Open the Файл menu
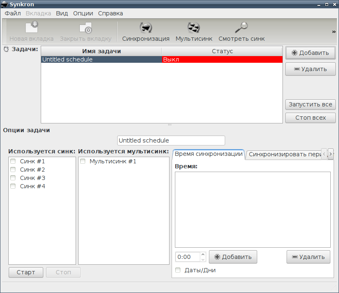This screenshot has height=293, width=339. tap(13, 13)
